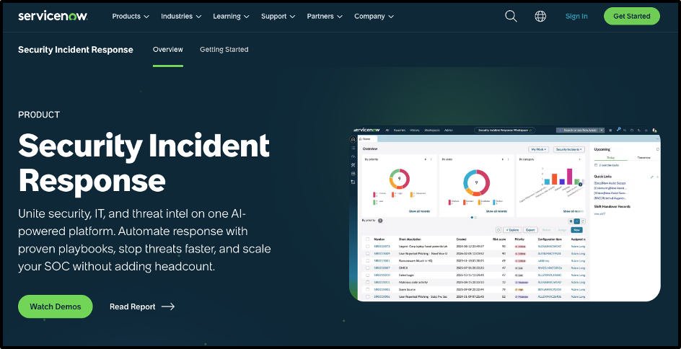Toggle the select-all checkbox in table header

[367, 239]
